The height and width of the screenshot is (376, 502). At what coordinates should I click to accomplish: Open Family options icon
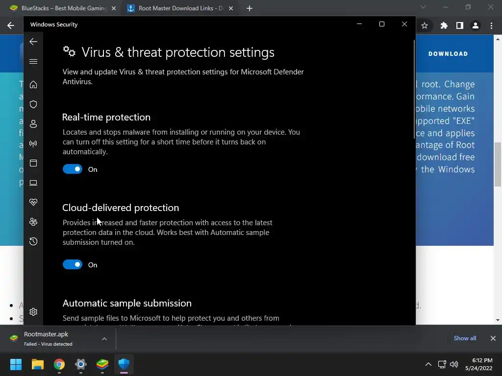(x=33, y=222)
